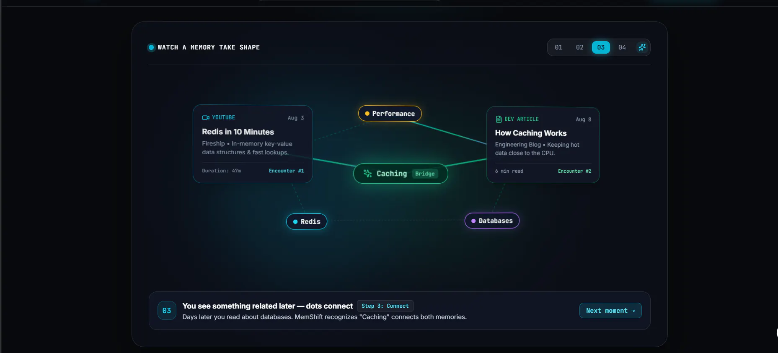The width and height of the screenshot is (778, 353).
Task: Select the Performance tag node
Action: (390, 114)
